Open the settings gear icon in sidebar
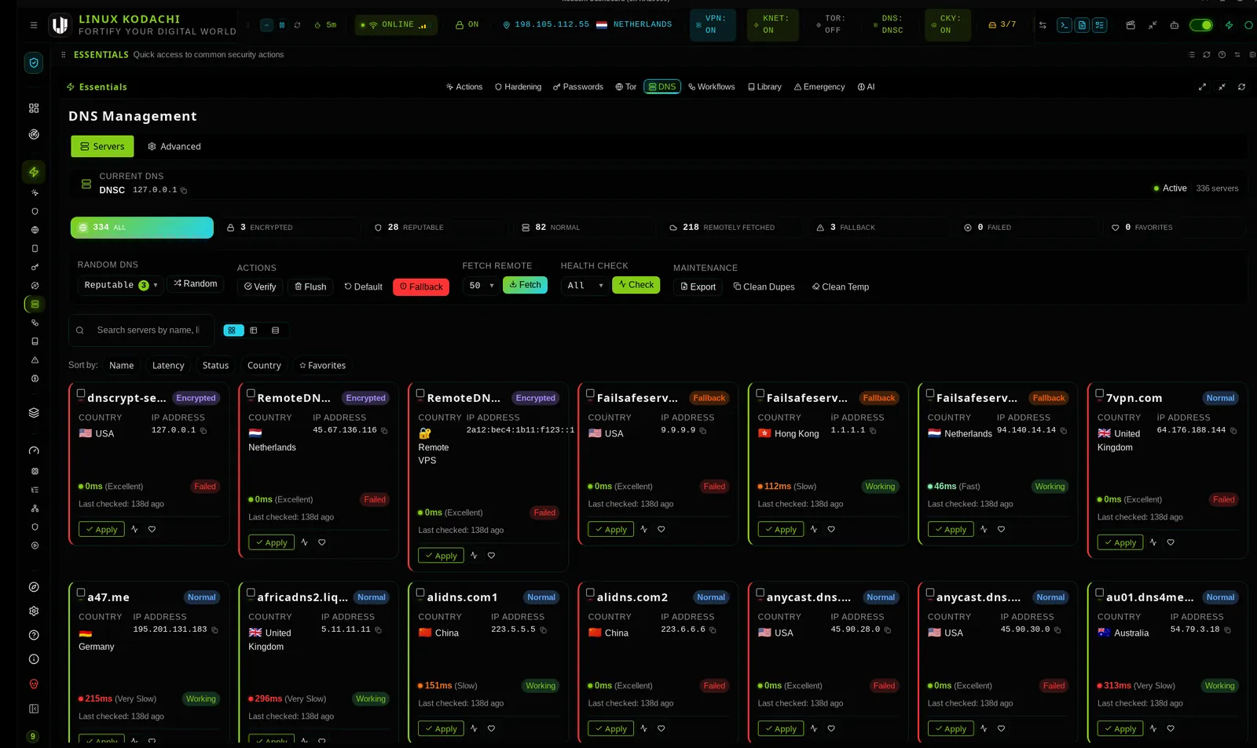1257x748 pixels. (x=34, y=611)
